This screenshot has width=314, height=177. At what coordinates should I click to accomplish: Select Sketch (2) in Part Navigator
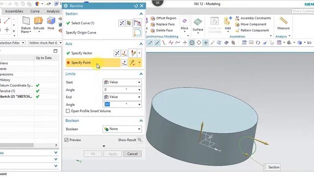point(16,96)
